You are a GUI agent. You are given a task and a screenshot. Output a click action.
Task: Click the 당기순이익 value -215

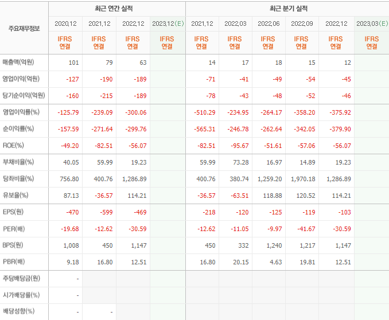(x=106, y=96)
